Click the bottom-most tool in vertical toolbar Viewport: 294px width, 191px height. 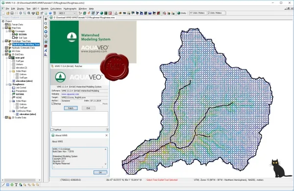[x=46, y=55]
